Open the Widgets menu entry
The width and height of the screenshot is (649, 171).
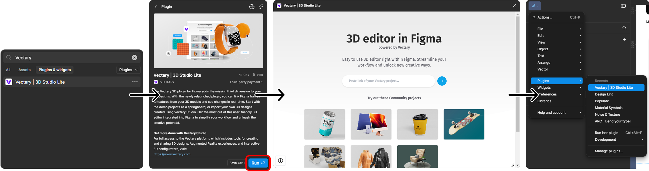coord(556,88)
